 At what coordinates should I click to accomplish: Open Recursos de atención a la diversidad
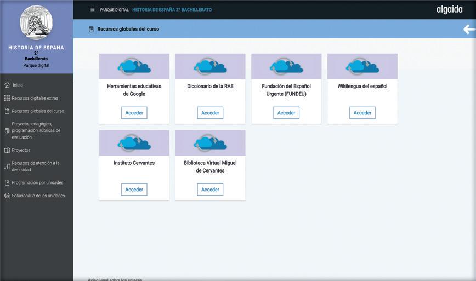tap(36, 167)
